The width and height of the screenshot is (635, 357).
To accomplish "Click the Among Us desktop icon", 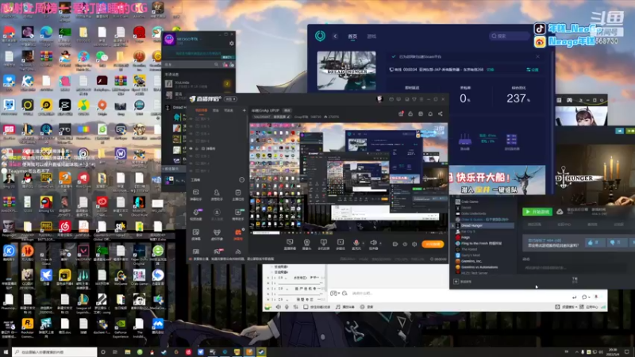I will tap(46, 202).
